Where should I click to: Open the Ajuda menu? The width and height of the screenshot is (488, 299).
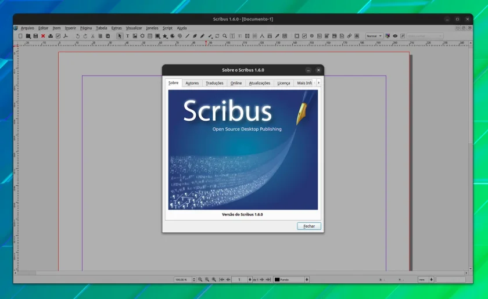182,28
